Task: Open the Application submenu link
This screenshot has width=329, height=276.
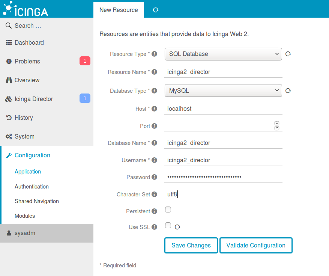Action: (28, 172)
